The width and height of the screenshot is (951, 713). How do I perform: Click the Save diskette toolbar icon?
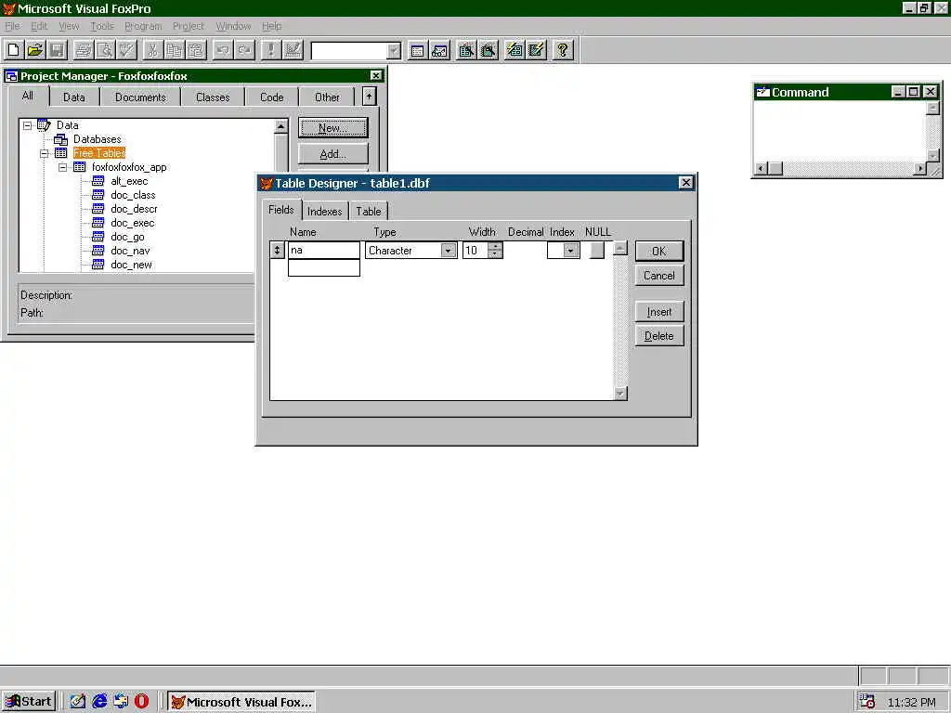tap(57, 50)
